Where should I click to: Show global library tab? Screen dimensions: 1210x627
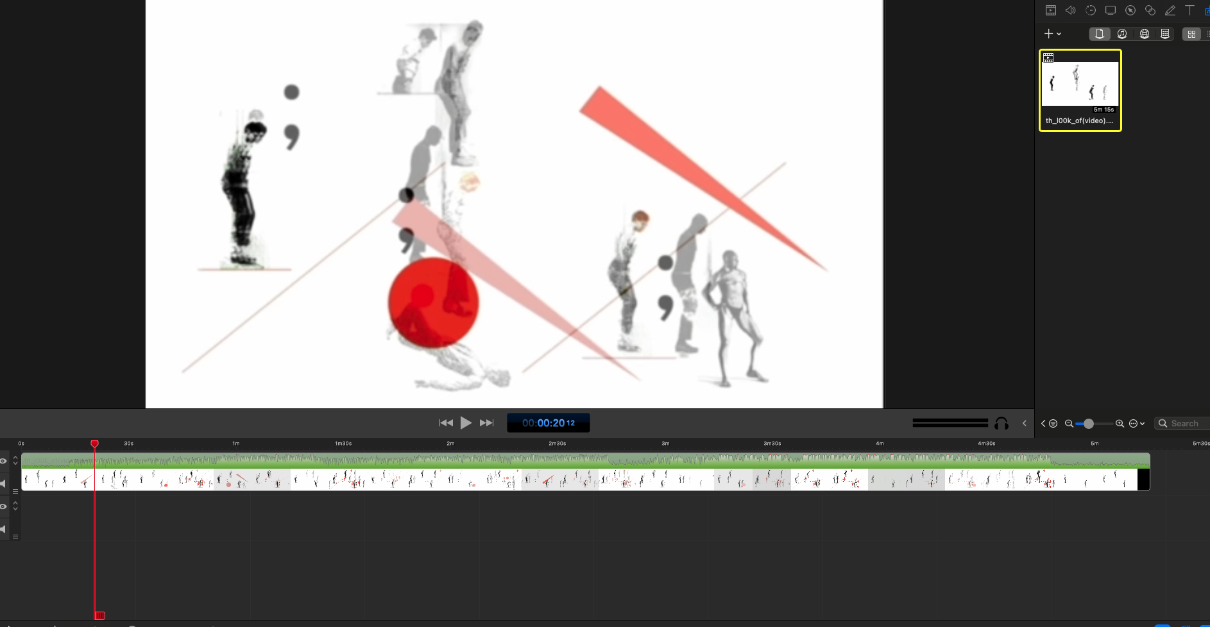click(1145, 34)
